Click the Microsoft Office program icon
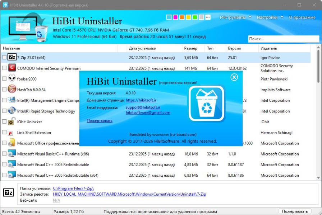This screenshot has width=322, height=215. (12, 143)
